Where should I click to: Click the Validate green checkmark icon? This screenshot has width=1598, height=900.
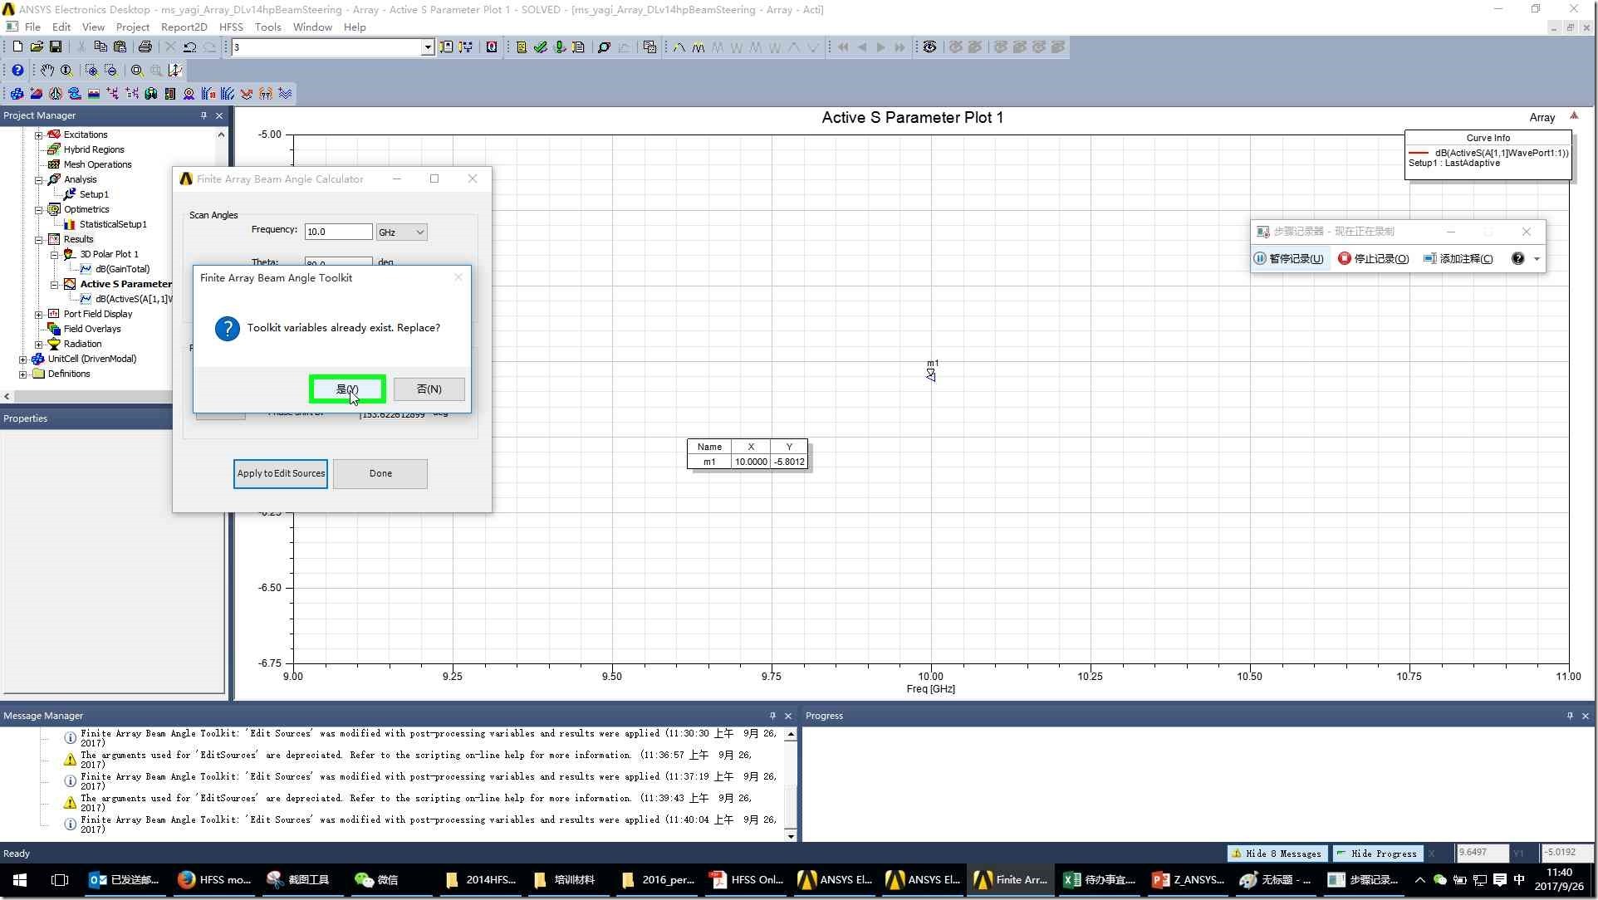pos(541,47)
